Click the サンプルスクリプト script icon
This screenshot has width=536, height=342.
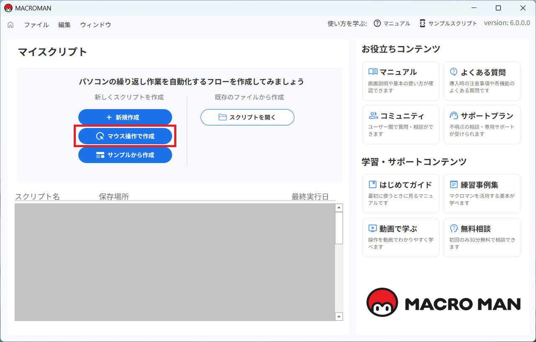point(423,23)
